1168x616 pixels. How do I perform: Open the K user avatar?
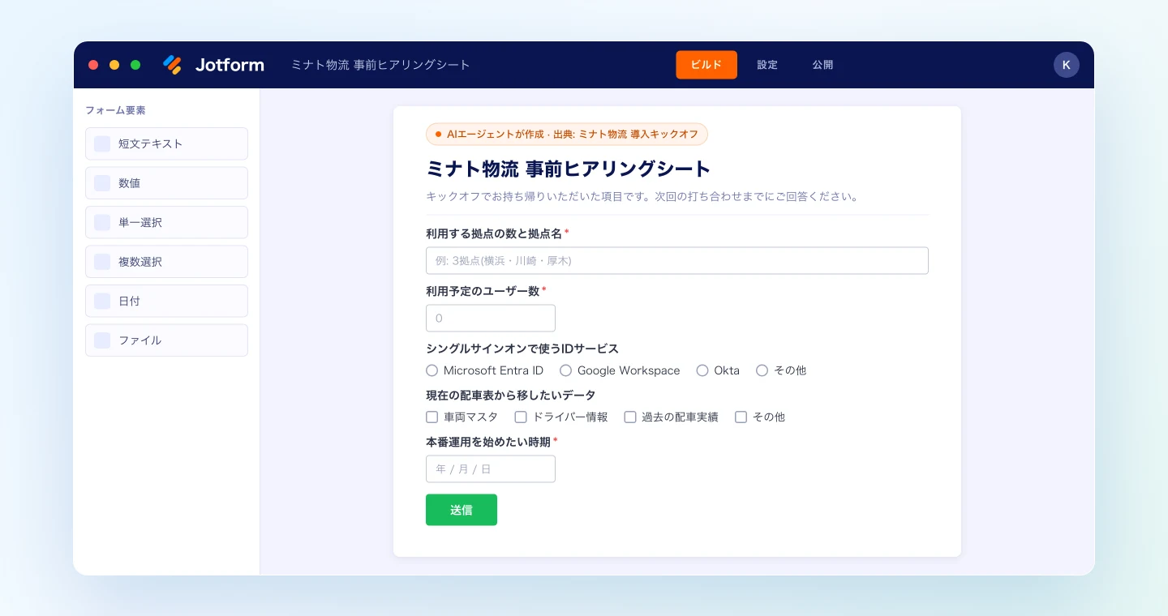click(x=1066, y=65)
